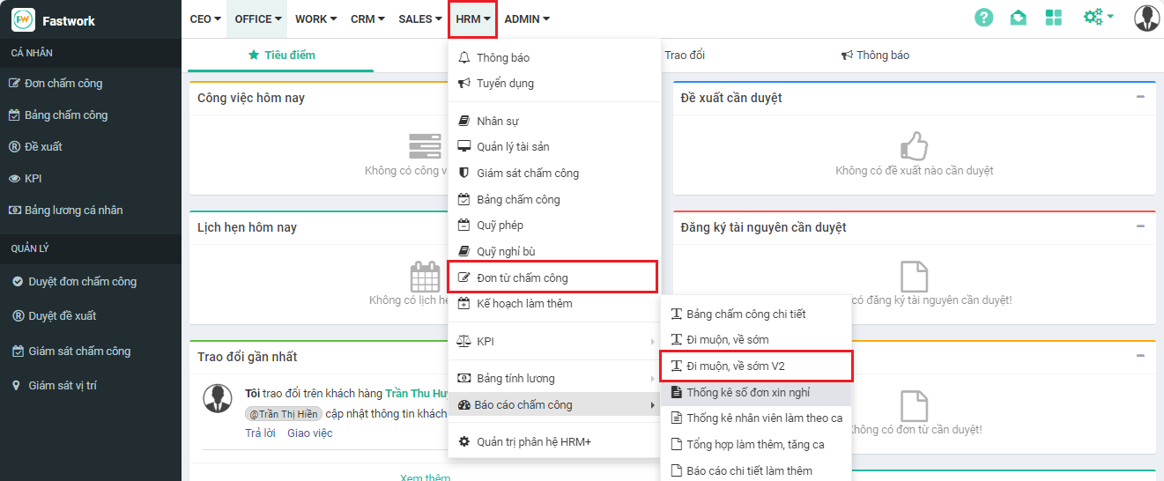Viewport: 1164px width, 481px height.
Task: Click thumbs-up icon in Đề xuất cần duyệt
Action: [x=915, y=146]
